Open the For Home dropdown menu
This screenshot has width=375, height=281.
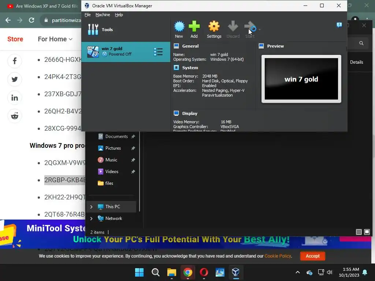pos(55,39)
